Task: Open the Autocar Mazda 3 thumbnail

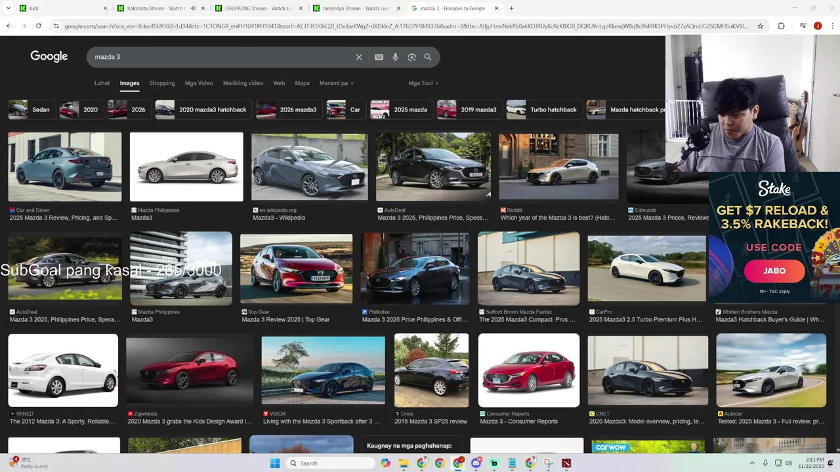Action: point(771,370)
